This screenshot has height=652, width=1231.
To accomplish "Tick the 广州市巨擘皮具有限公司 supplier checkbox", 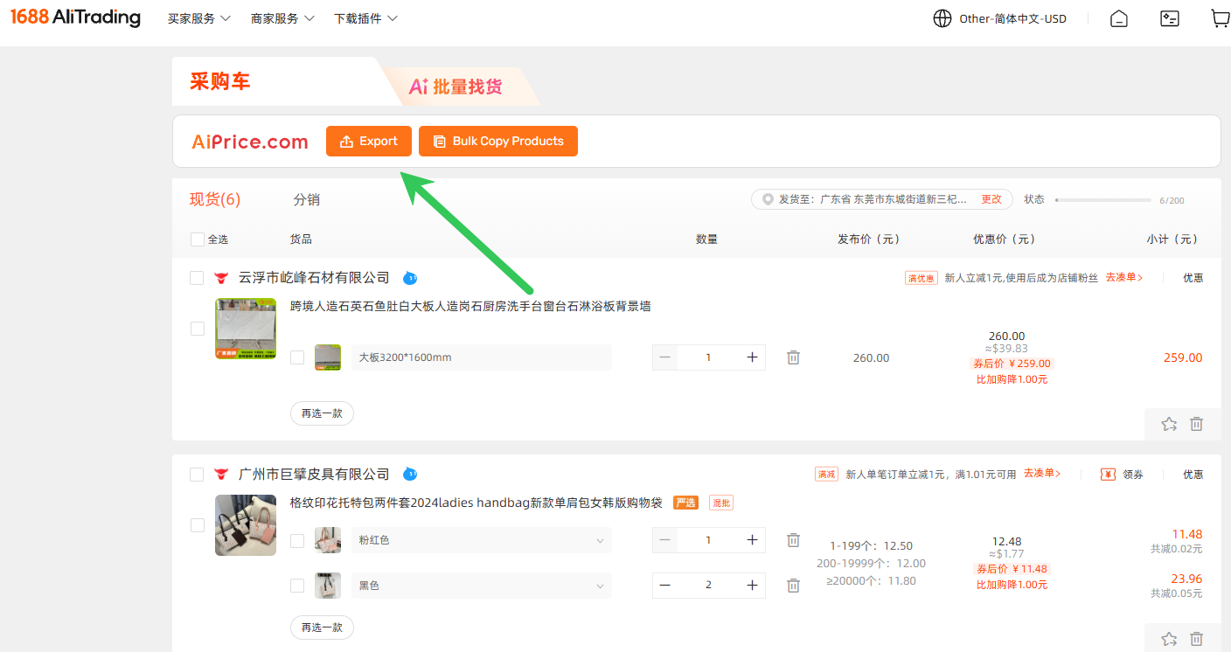I will coord(197,475).
